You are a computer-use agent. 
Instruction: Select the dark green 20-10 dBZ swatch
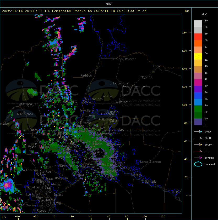198,115
